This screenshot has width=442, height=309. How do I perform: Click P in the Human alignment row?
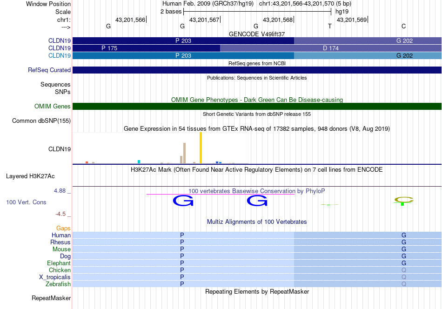[x=182, y=235]
